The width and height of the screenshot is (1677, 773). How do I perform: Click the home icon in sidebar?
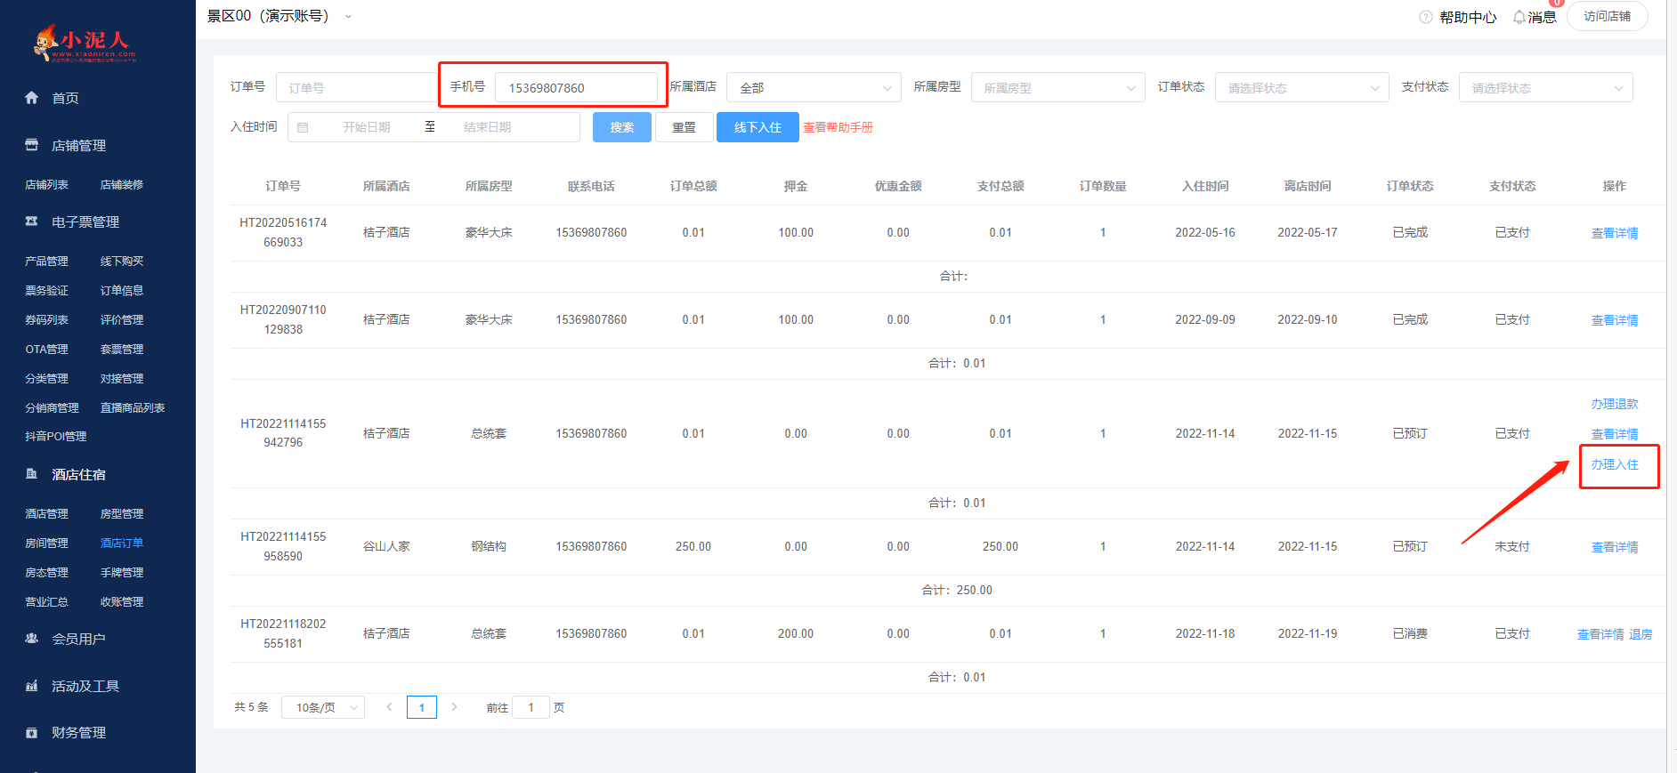(x=32, y=98)
